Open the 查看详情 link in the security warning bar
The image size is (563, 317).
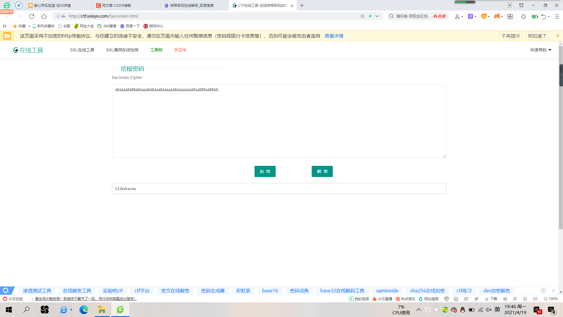(x=334, y=36)
